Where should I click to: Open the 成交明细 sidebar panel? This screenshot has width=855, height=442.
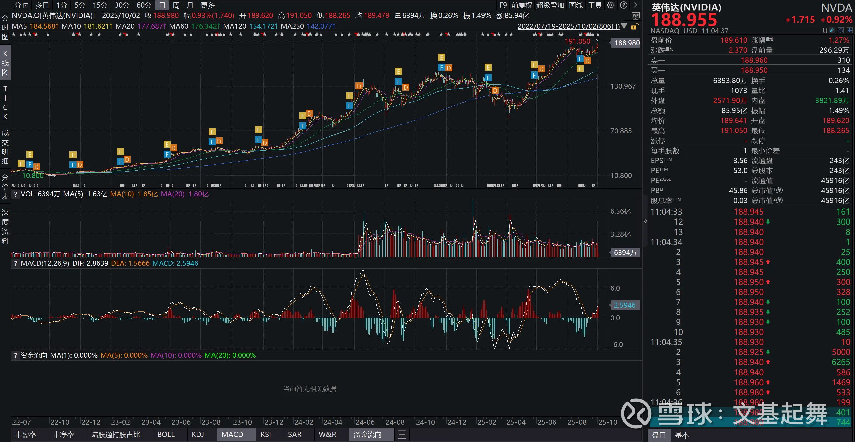(x=5, y=147)
